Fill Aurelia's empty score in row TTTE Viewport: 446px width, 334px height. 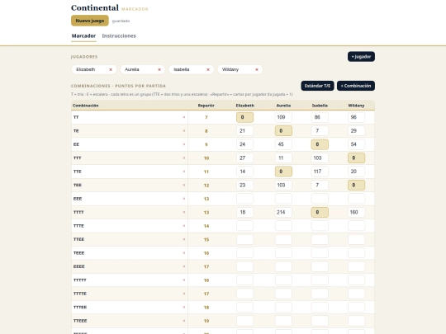[x=283, y=226]
